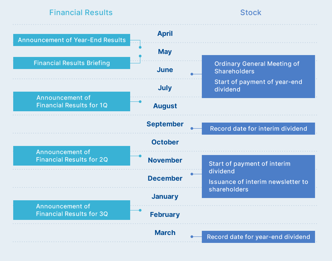Click the March month label
The width and height of the screenshot is (332, 261).
[165, 233]
